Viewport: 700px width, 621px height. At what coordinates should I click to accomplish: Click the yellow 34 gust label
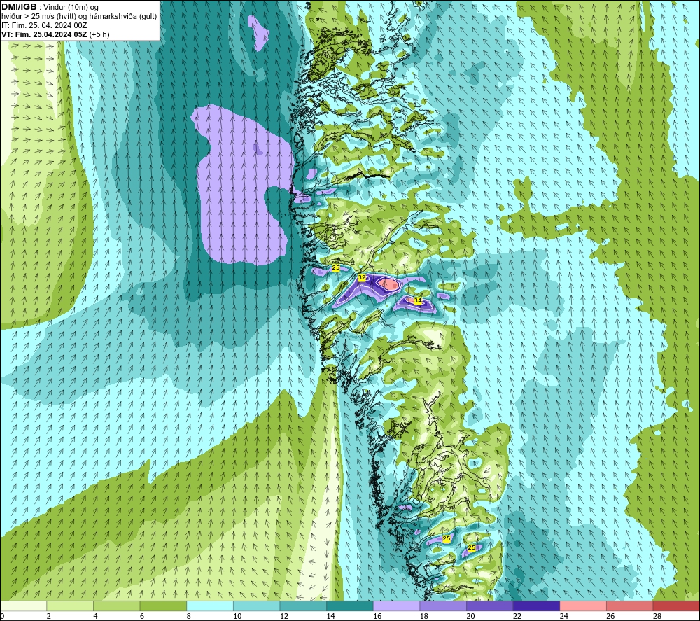pos(418,301)
